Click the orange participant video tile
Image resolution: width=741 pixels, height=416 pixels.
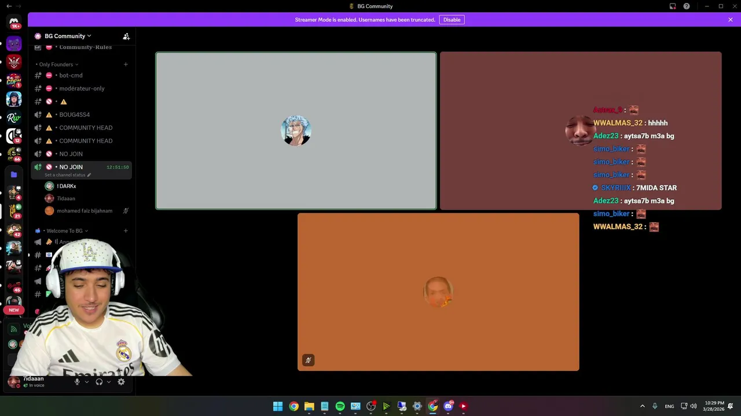[438, 292]
